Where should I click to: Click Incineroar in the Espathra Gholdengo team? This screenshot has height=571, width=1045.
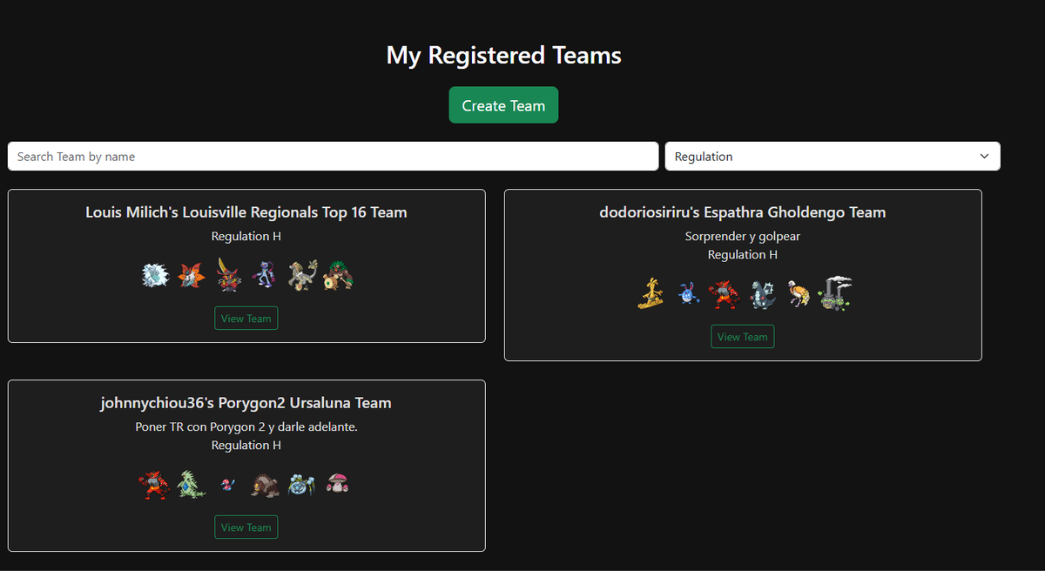click(724, 294)
